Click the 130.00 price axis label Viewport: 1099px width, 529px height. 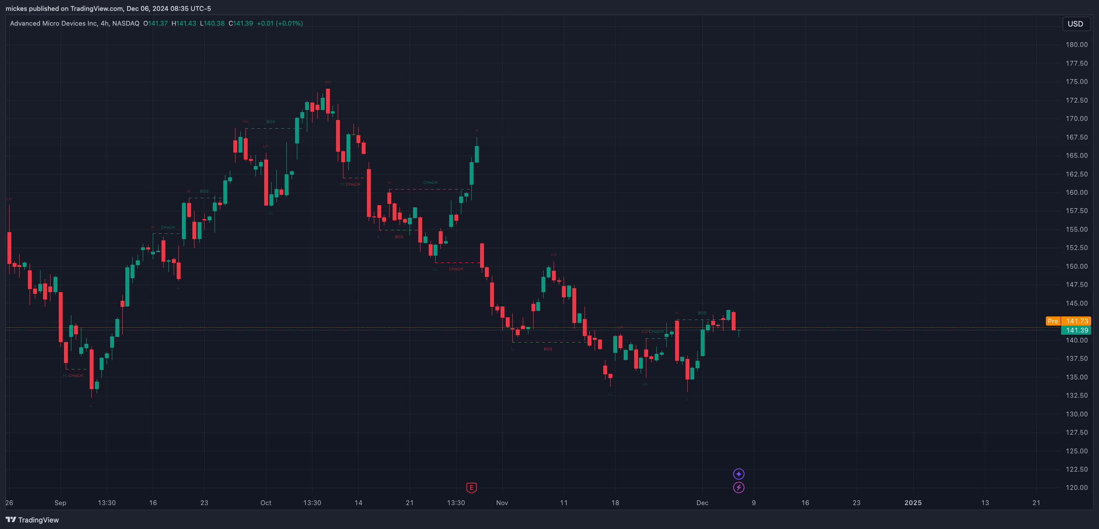1076,414
